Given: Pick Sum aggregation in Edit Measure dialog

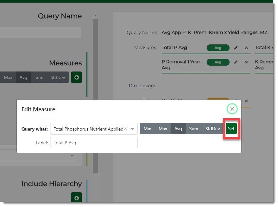Looking at the screenshot, I should (x=194, y=129).
